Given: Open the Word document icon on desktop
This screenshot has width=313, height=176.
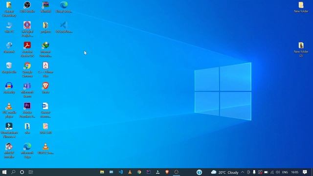Looking at the screenshot, I should (45, 110).
